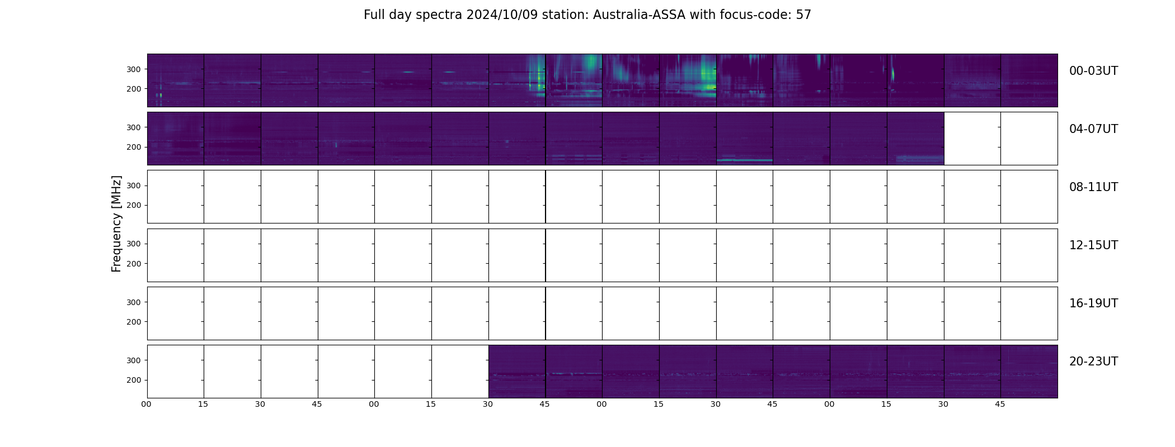Click the "04-07UT" row label
The image size is (1175, 447).
tap(1093, 129)
